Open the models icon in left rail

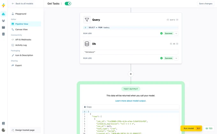(x=4, y=14)
